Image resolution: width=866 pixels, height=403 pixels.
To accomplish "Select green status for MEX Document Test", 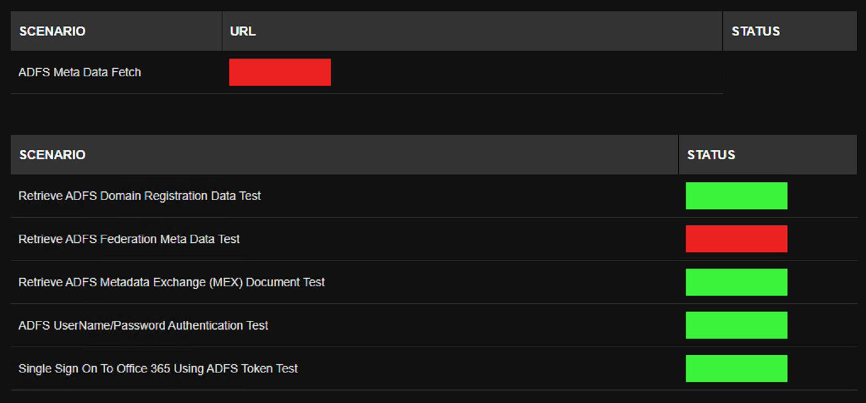I will pos(736,282).
